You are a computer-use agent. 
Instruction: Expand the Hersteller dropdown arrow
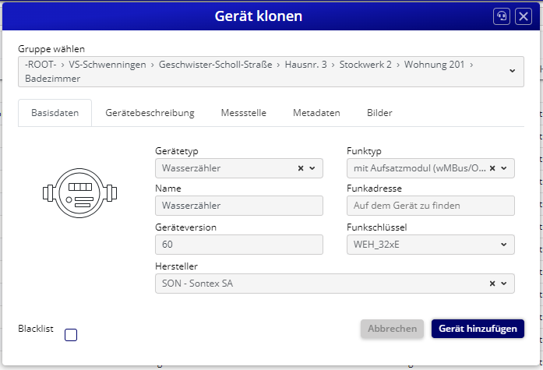pyautogui.click(x=504, y=284)
